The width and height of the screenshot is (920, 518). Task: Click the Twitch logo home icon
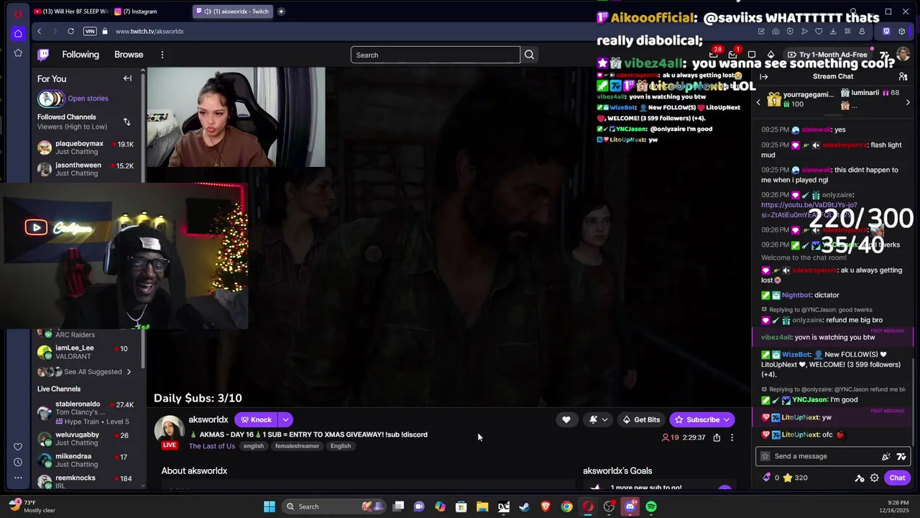click(43, 55)
